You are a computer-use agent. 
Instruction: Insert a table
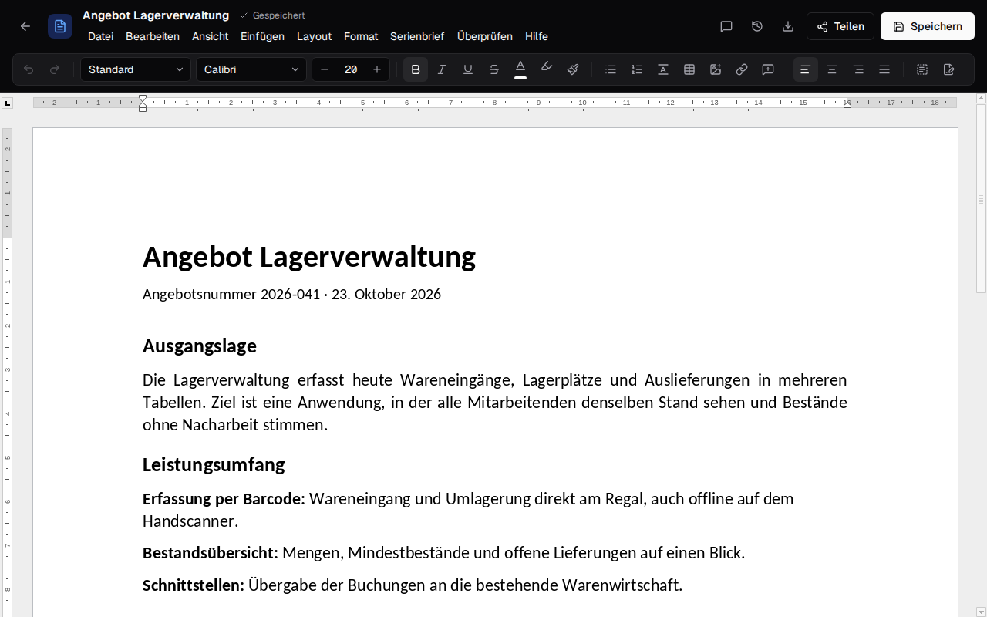[689, 69]
